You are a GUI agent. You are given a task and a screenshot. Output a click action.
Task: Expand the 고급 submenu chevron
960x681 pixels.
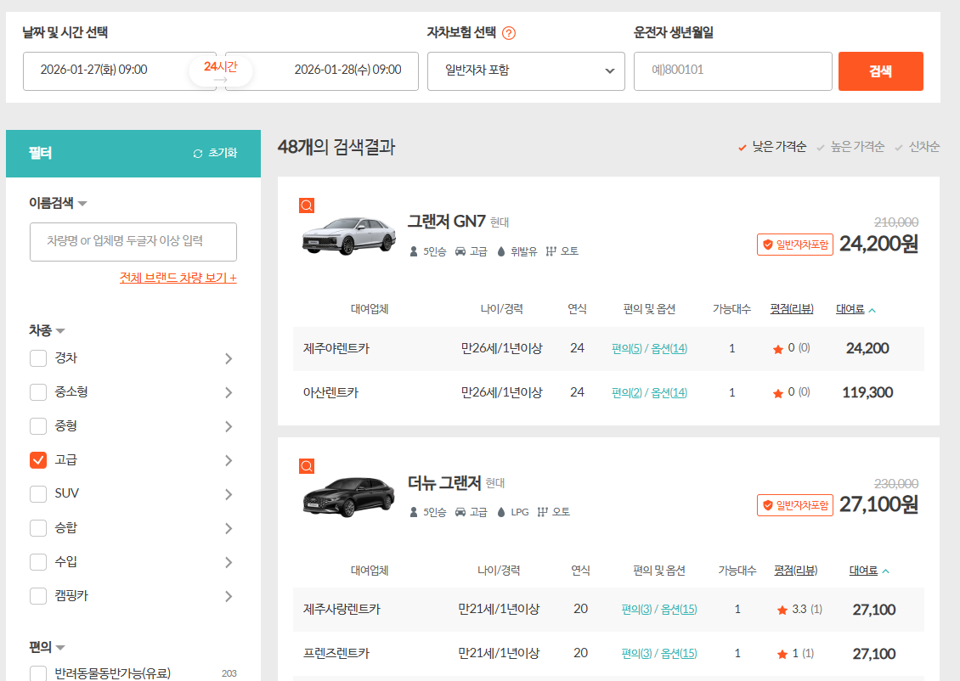[x=229, y=460]
